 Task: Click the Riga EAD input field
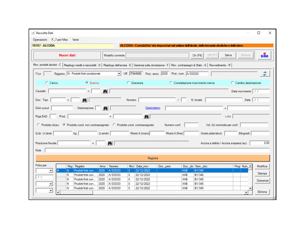(x=53, y=116)
